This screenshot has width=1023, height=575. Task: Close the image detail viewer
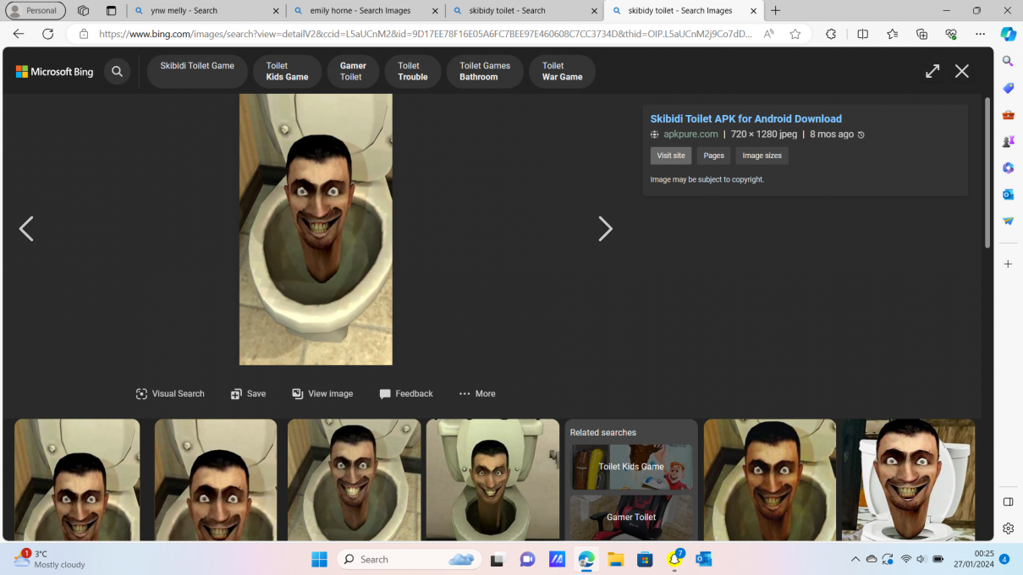(x=961, y=72)
